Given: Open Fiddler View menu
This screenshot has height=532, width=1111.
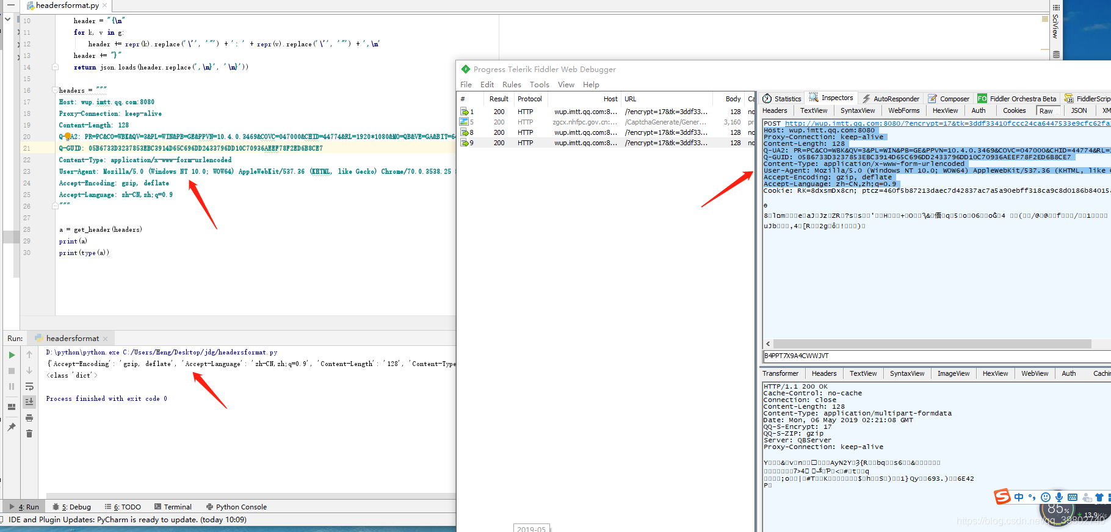Looking at the screenshot, I should tap(566, 85).
